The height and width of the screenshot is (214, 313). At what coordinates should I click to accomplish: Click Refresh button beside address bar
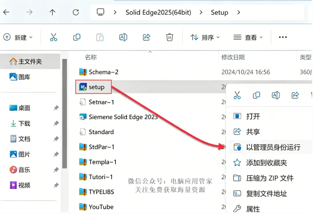(x=76, y=12)
